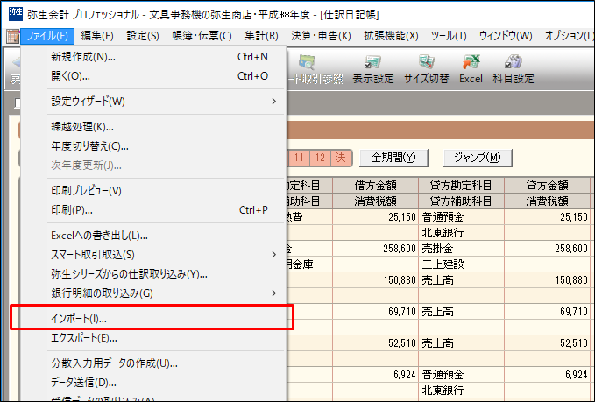Image resolution: width=595 pixels, height=402 pixels.
Task: Click 売上高 cell in the 150,880 row
Action: tap(461, 280)
